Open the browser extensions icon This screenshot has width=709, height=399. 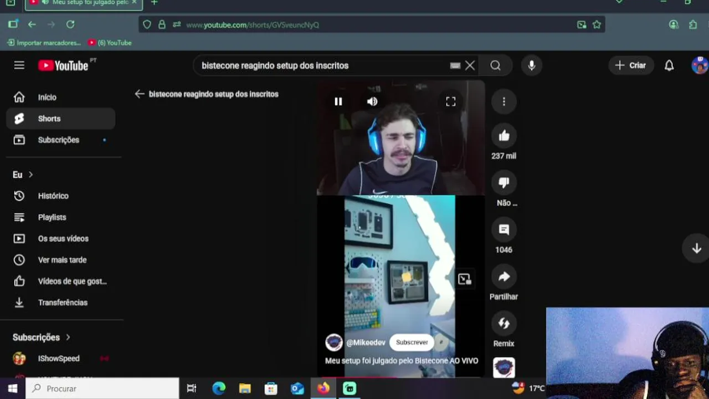pos(693,24)
